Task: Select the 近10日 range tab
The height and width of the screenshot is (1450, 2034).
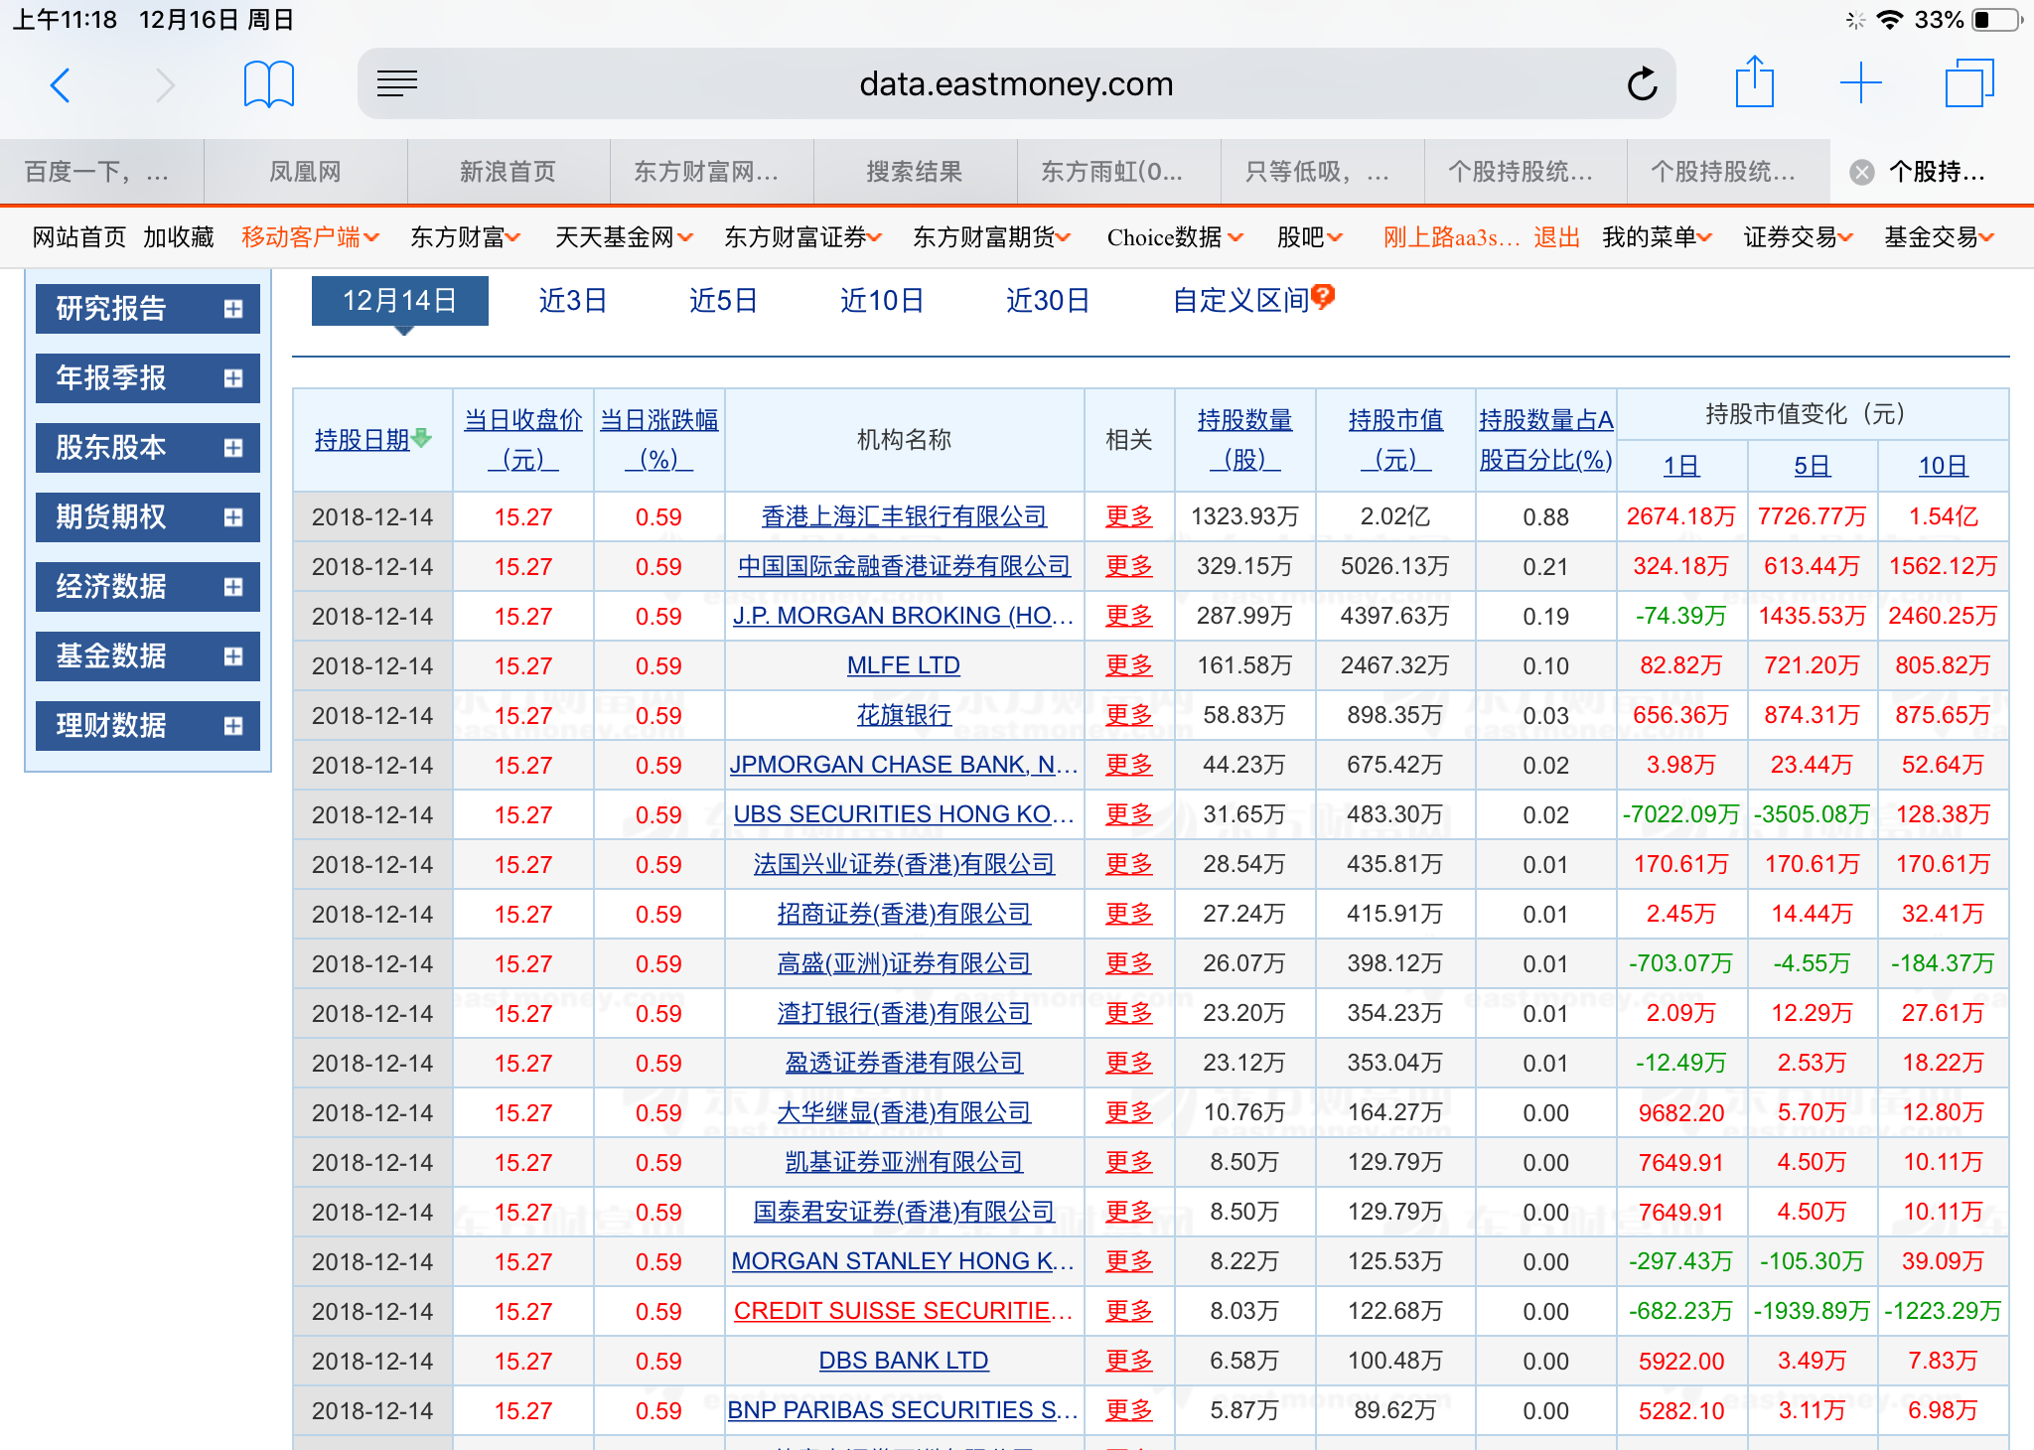Action: click(882, 301)
